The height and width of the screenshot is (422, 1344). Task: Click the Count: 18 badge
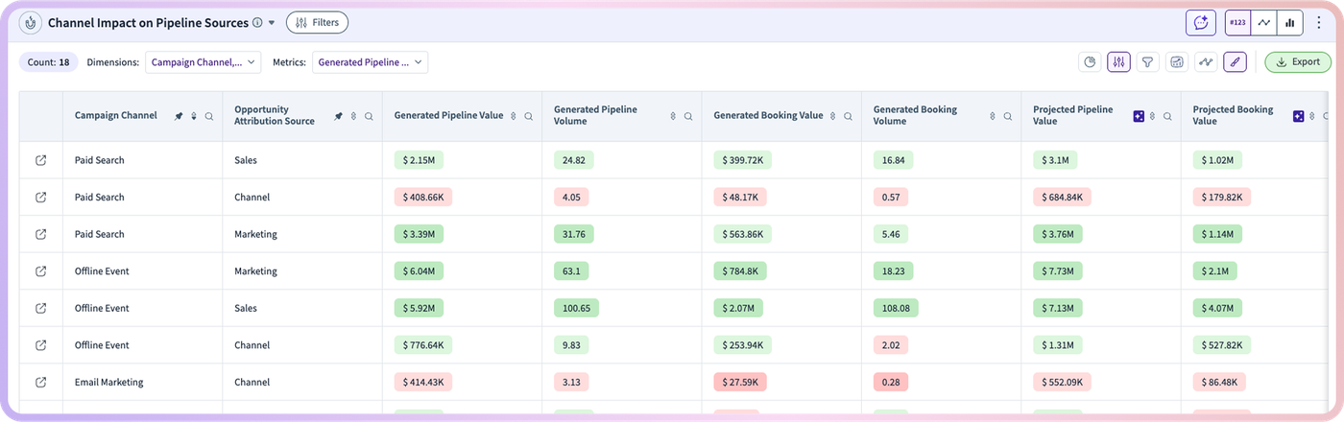(48, 62)
